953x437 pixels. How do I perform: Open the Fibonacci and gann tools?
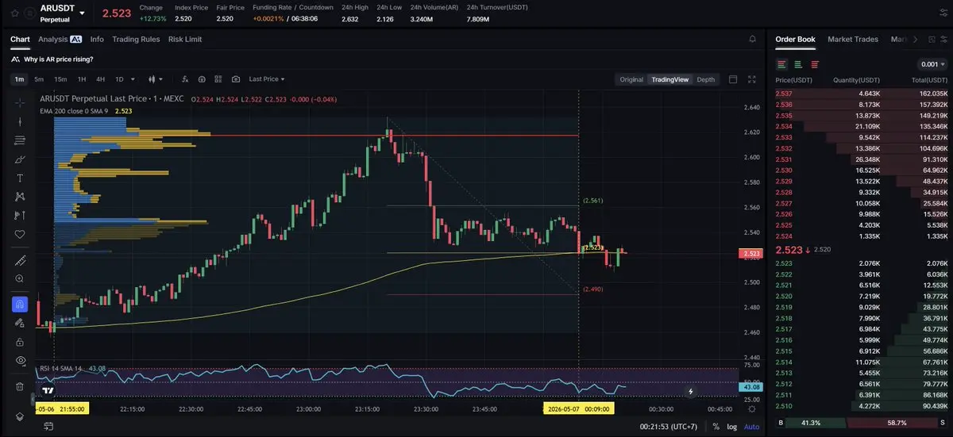pyautogui.click(x=20, y=140)
